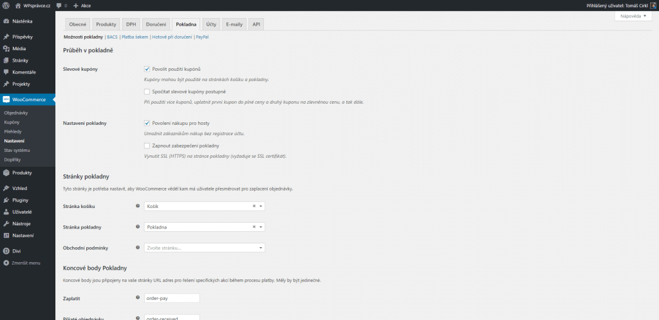Switch to the settings Produkty tab
Viewport: 659px width, 320px height.
click(106, 24)
